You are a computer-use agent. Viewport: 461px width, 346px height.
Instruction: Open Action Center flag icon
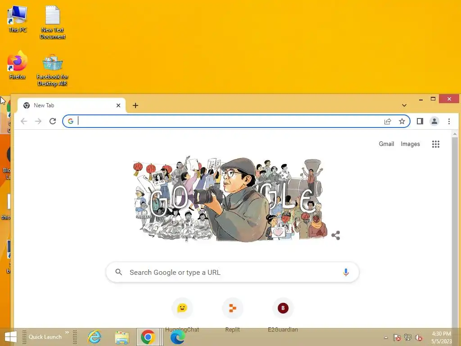(397, 337)
